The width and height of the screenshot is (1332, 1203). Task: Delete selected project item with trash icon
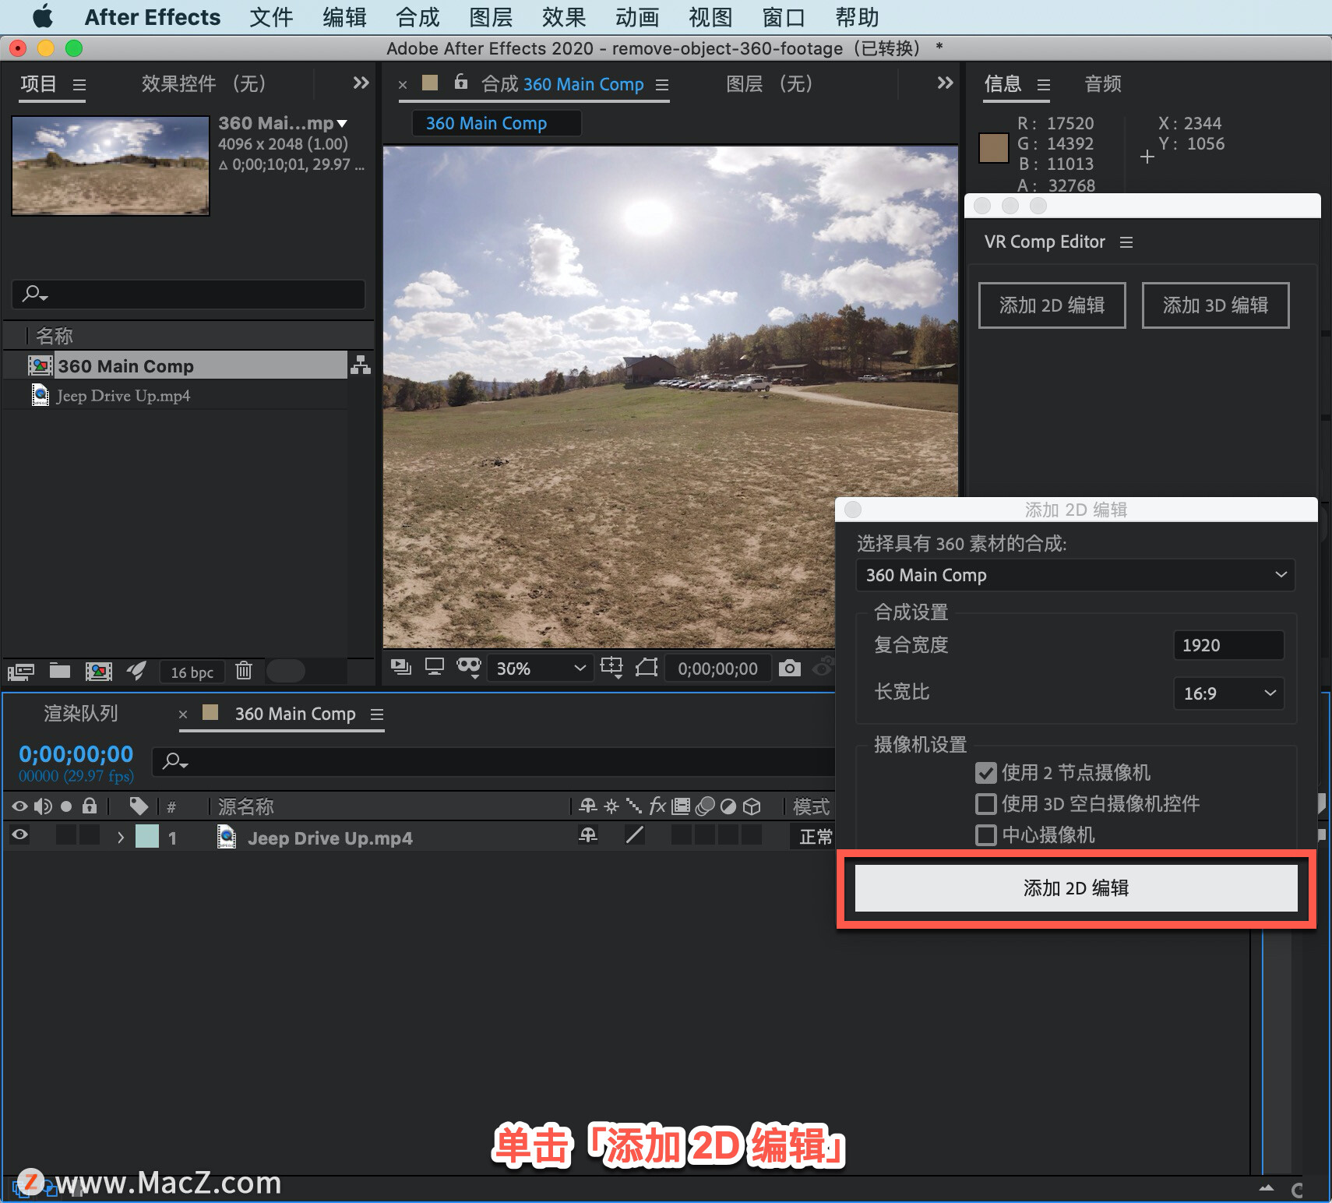(x=244, y=670)
